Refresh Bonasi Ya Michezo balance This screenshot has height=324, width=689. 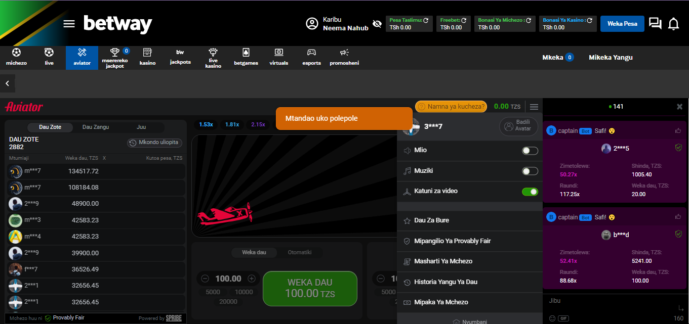(529, 20)
